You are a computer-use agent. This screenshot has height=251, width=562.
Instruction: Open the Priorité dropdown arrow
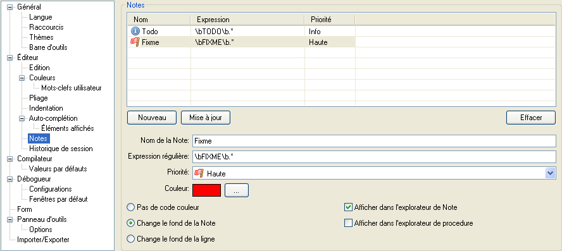(550, 174)
